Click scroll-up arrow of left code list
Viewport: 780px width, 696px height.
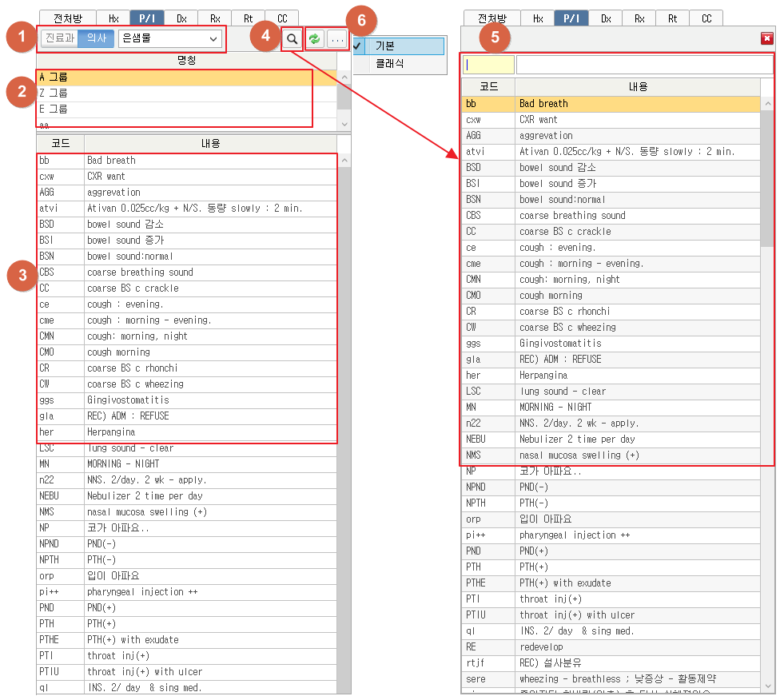pos(344,161)
